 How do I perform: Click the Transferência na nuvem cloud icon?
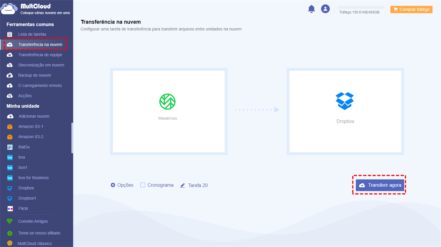pyautogui.click(x=10, y=44)
